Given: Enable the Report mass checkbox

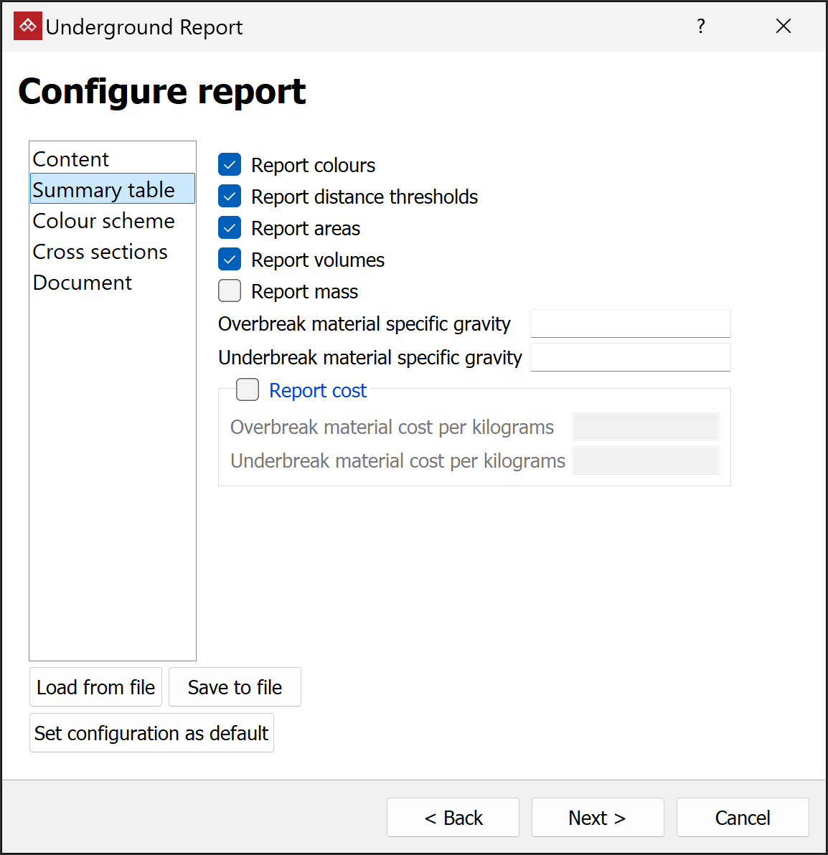Looking at the screenshot, I should point(230,291).
